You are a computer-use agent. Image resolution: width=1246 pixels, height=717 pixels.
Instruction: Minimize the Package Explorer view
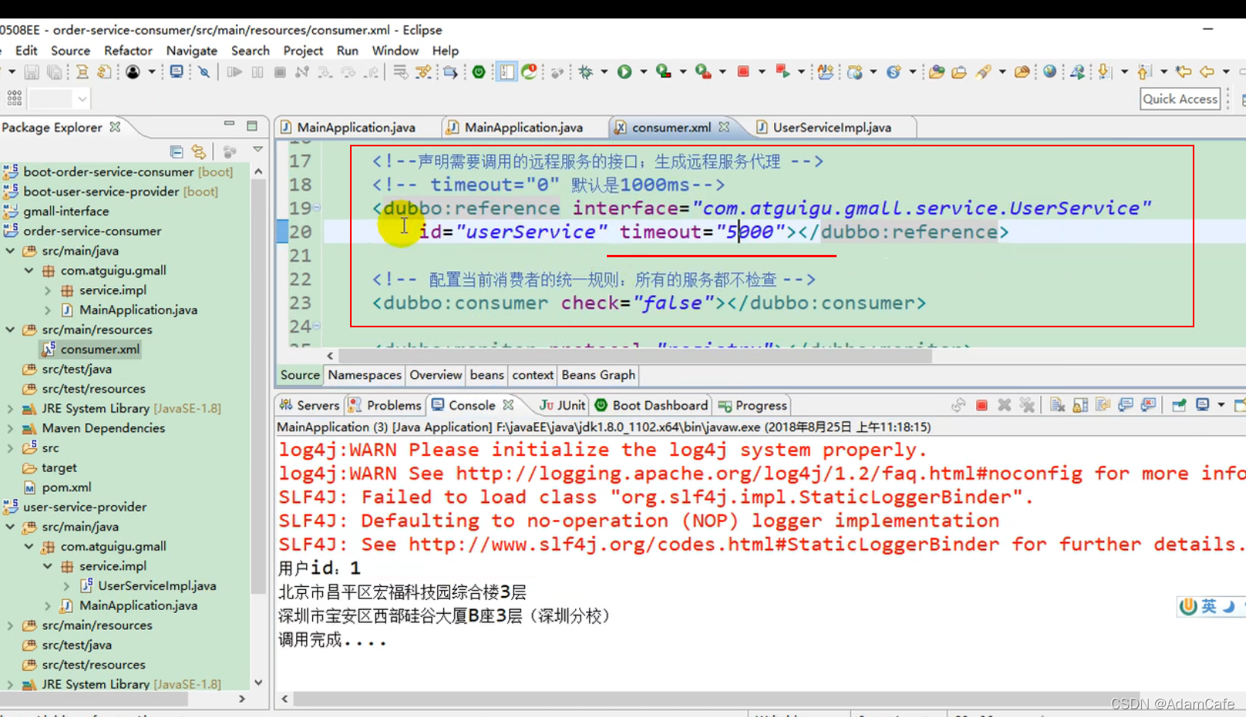click(x=229, y=124)
